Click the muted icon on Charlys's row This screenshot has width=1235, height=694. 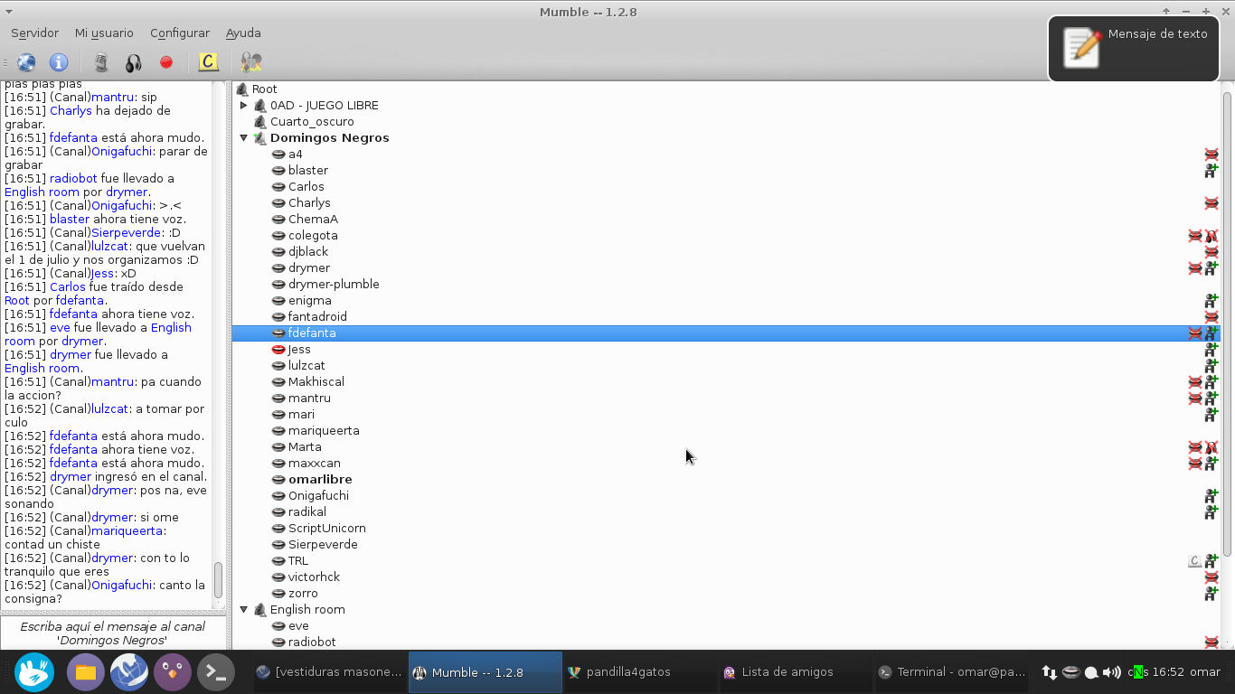1211,202
